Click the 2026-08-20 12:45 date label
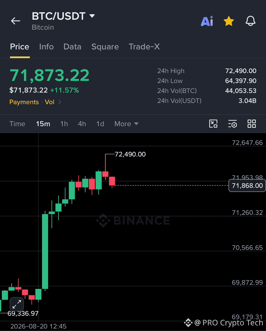 pyautogui.click(x=38, y=326)
